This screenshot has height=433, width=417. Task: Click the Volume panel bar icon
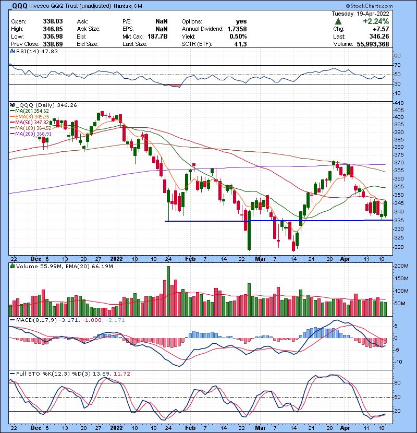12,266
